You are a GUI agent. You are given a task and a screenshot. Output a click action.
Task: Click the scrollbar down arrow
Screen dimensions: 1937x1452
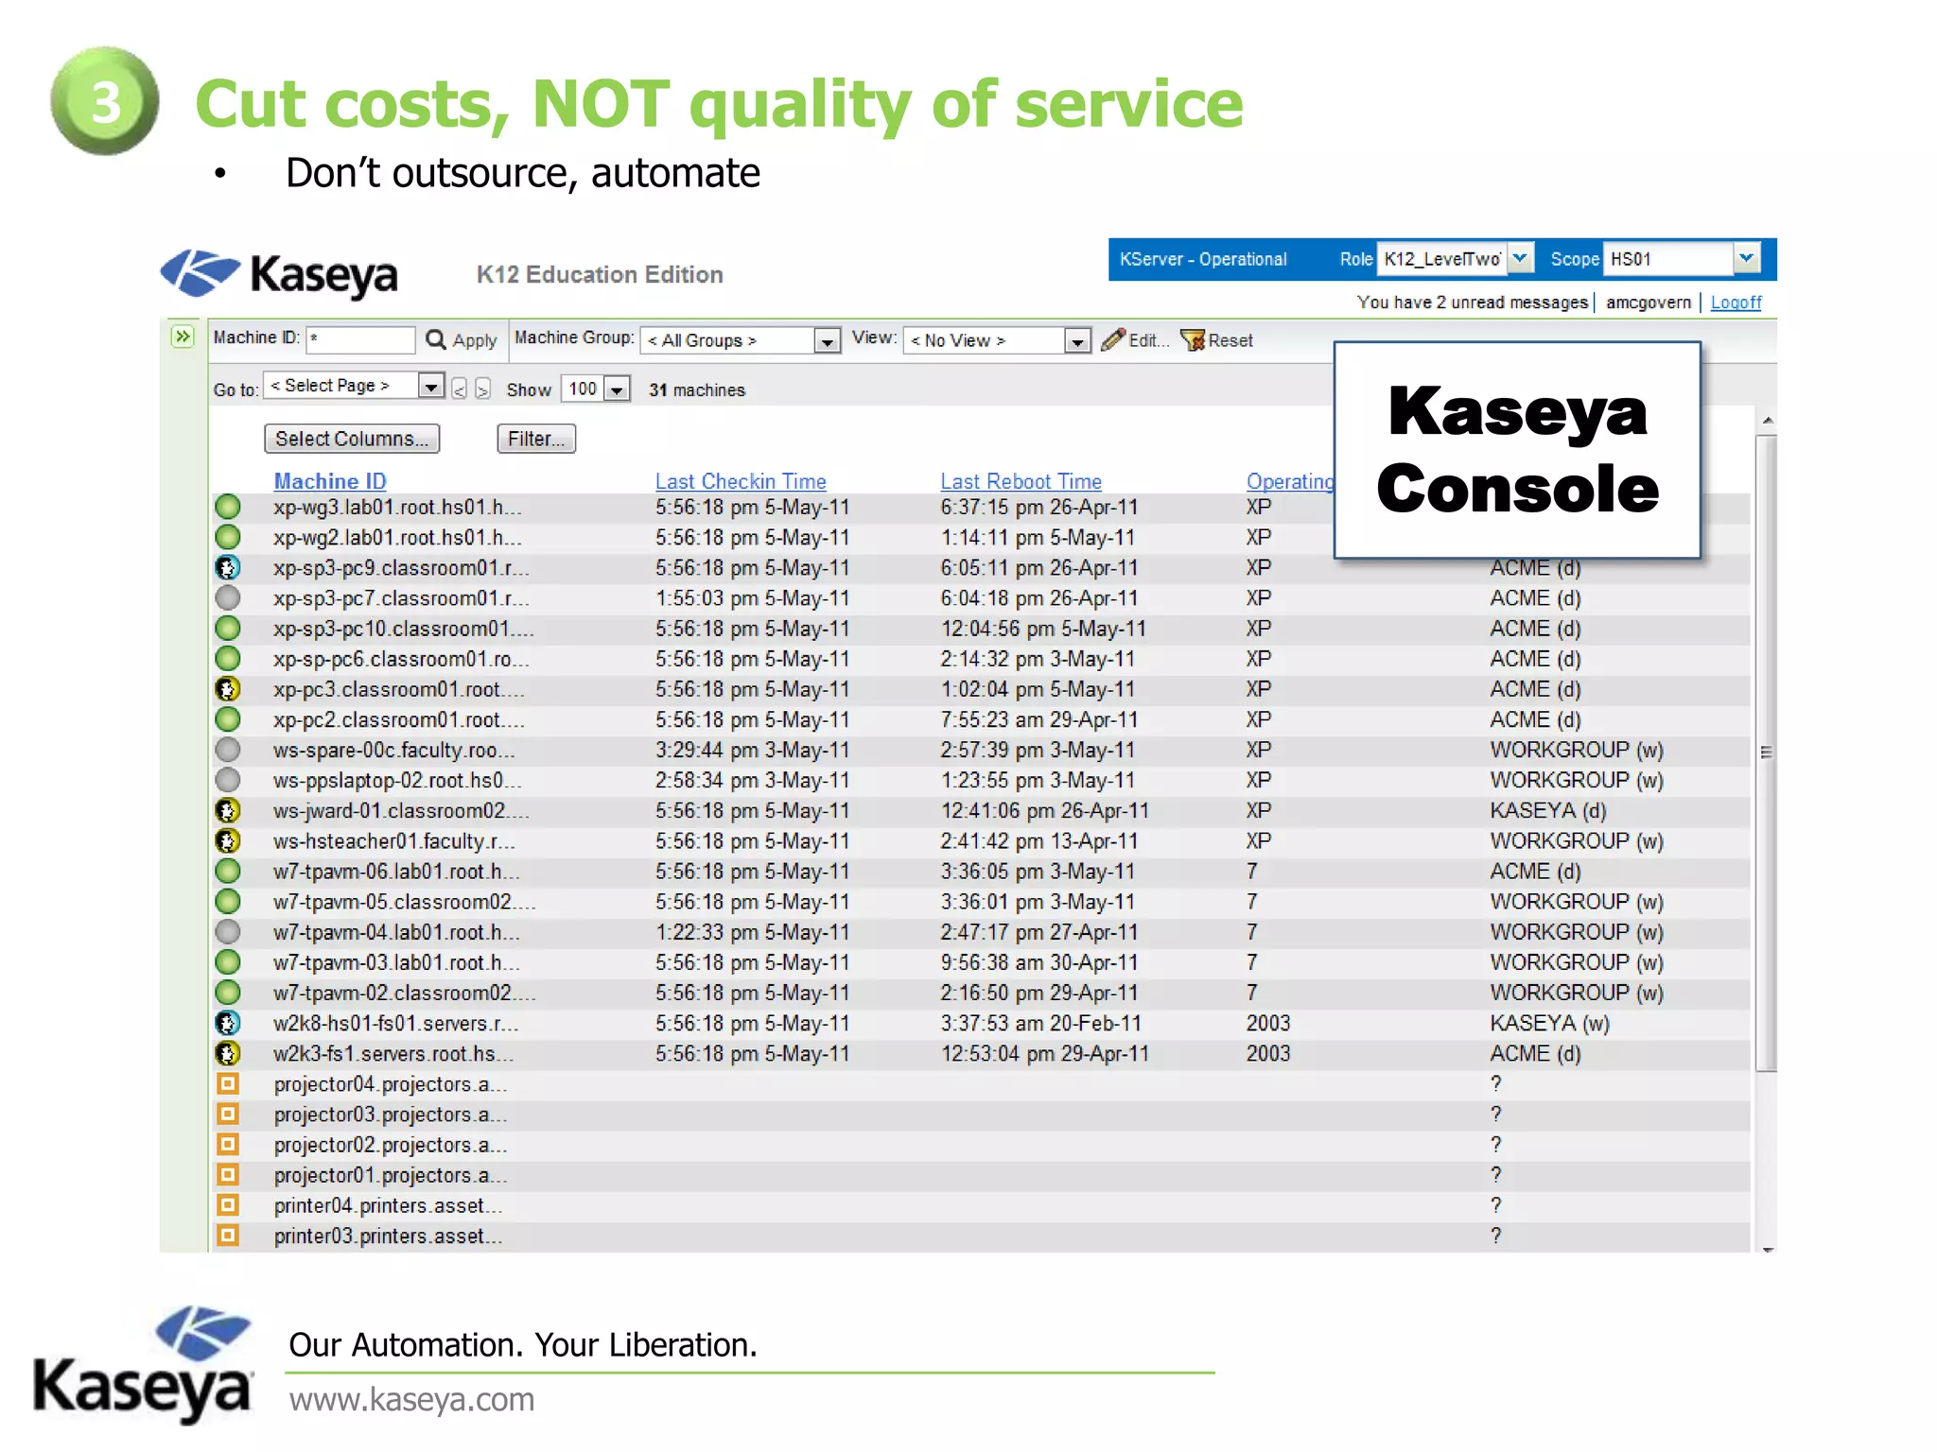tap(1767, 1249)
